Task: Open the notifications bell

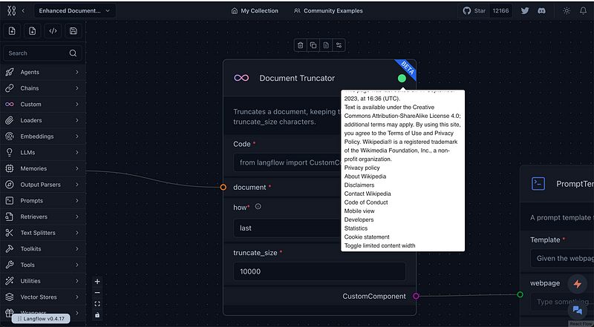Action: point(584,11)
